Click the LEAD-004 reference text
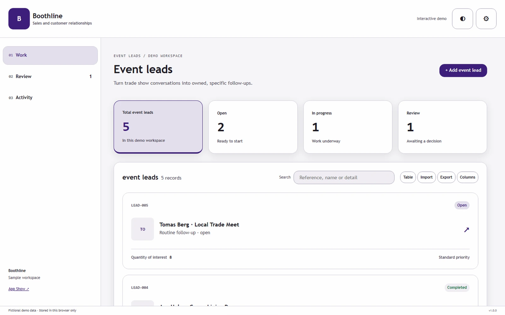The image size is (505, 315). point(140,288)
